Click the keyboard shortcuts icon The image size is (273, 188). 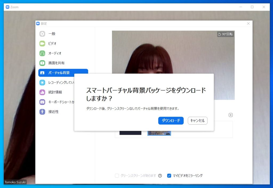pos(42,102)
